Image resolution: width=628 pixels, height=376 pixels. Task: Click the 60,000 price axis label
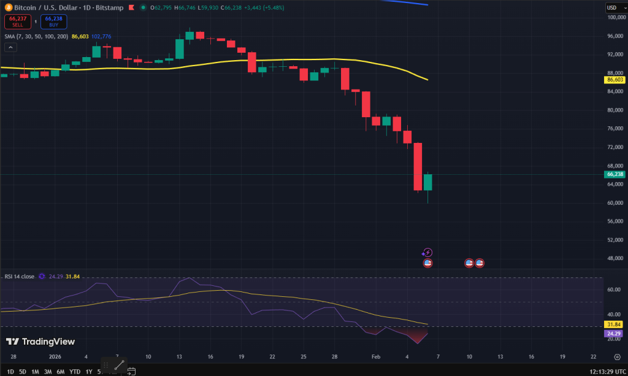click(615, 202)
